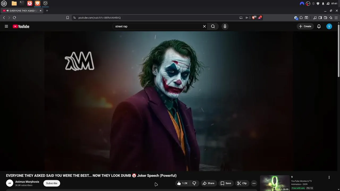Reload the current page

tap(14, 18)
